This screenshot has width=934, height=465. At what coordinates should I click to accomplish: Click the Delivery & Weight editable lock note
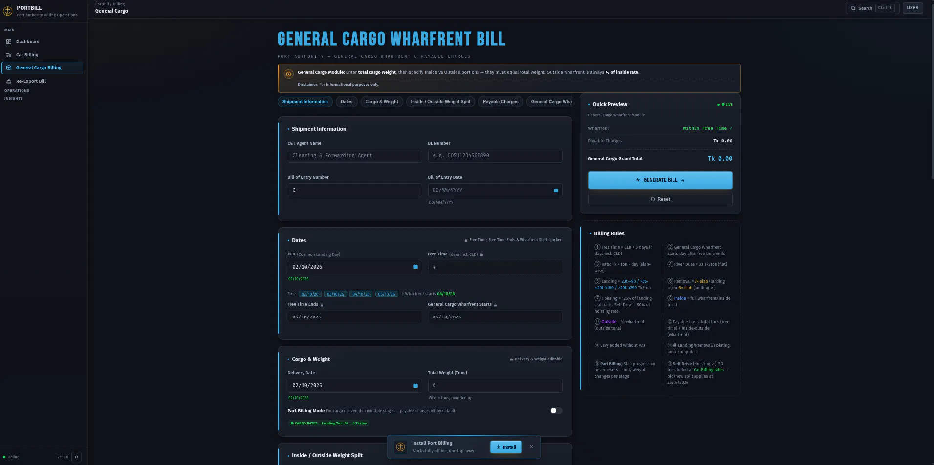[536, 359]
